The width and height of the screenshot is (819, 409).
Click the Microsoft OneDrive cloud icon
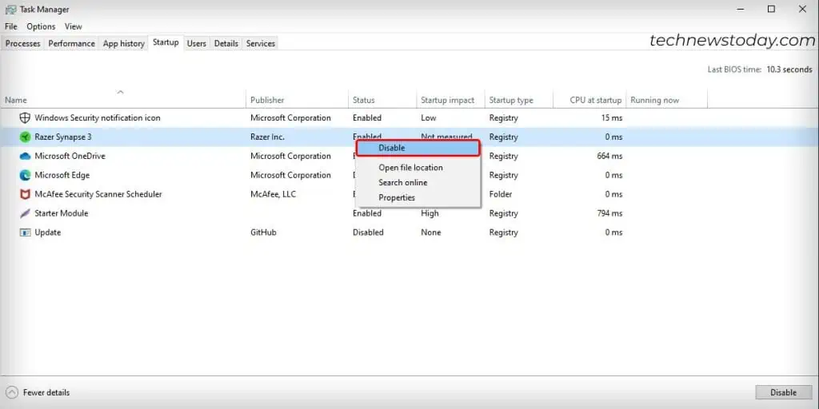pos(25,156)
